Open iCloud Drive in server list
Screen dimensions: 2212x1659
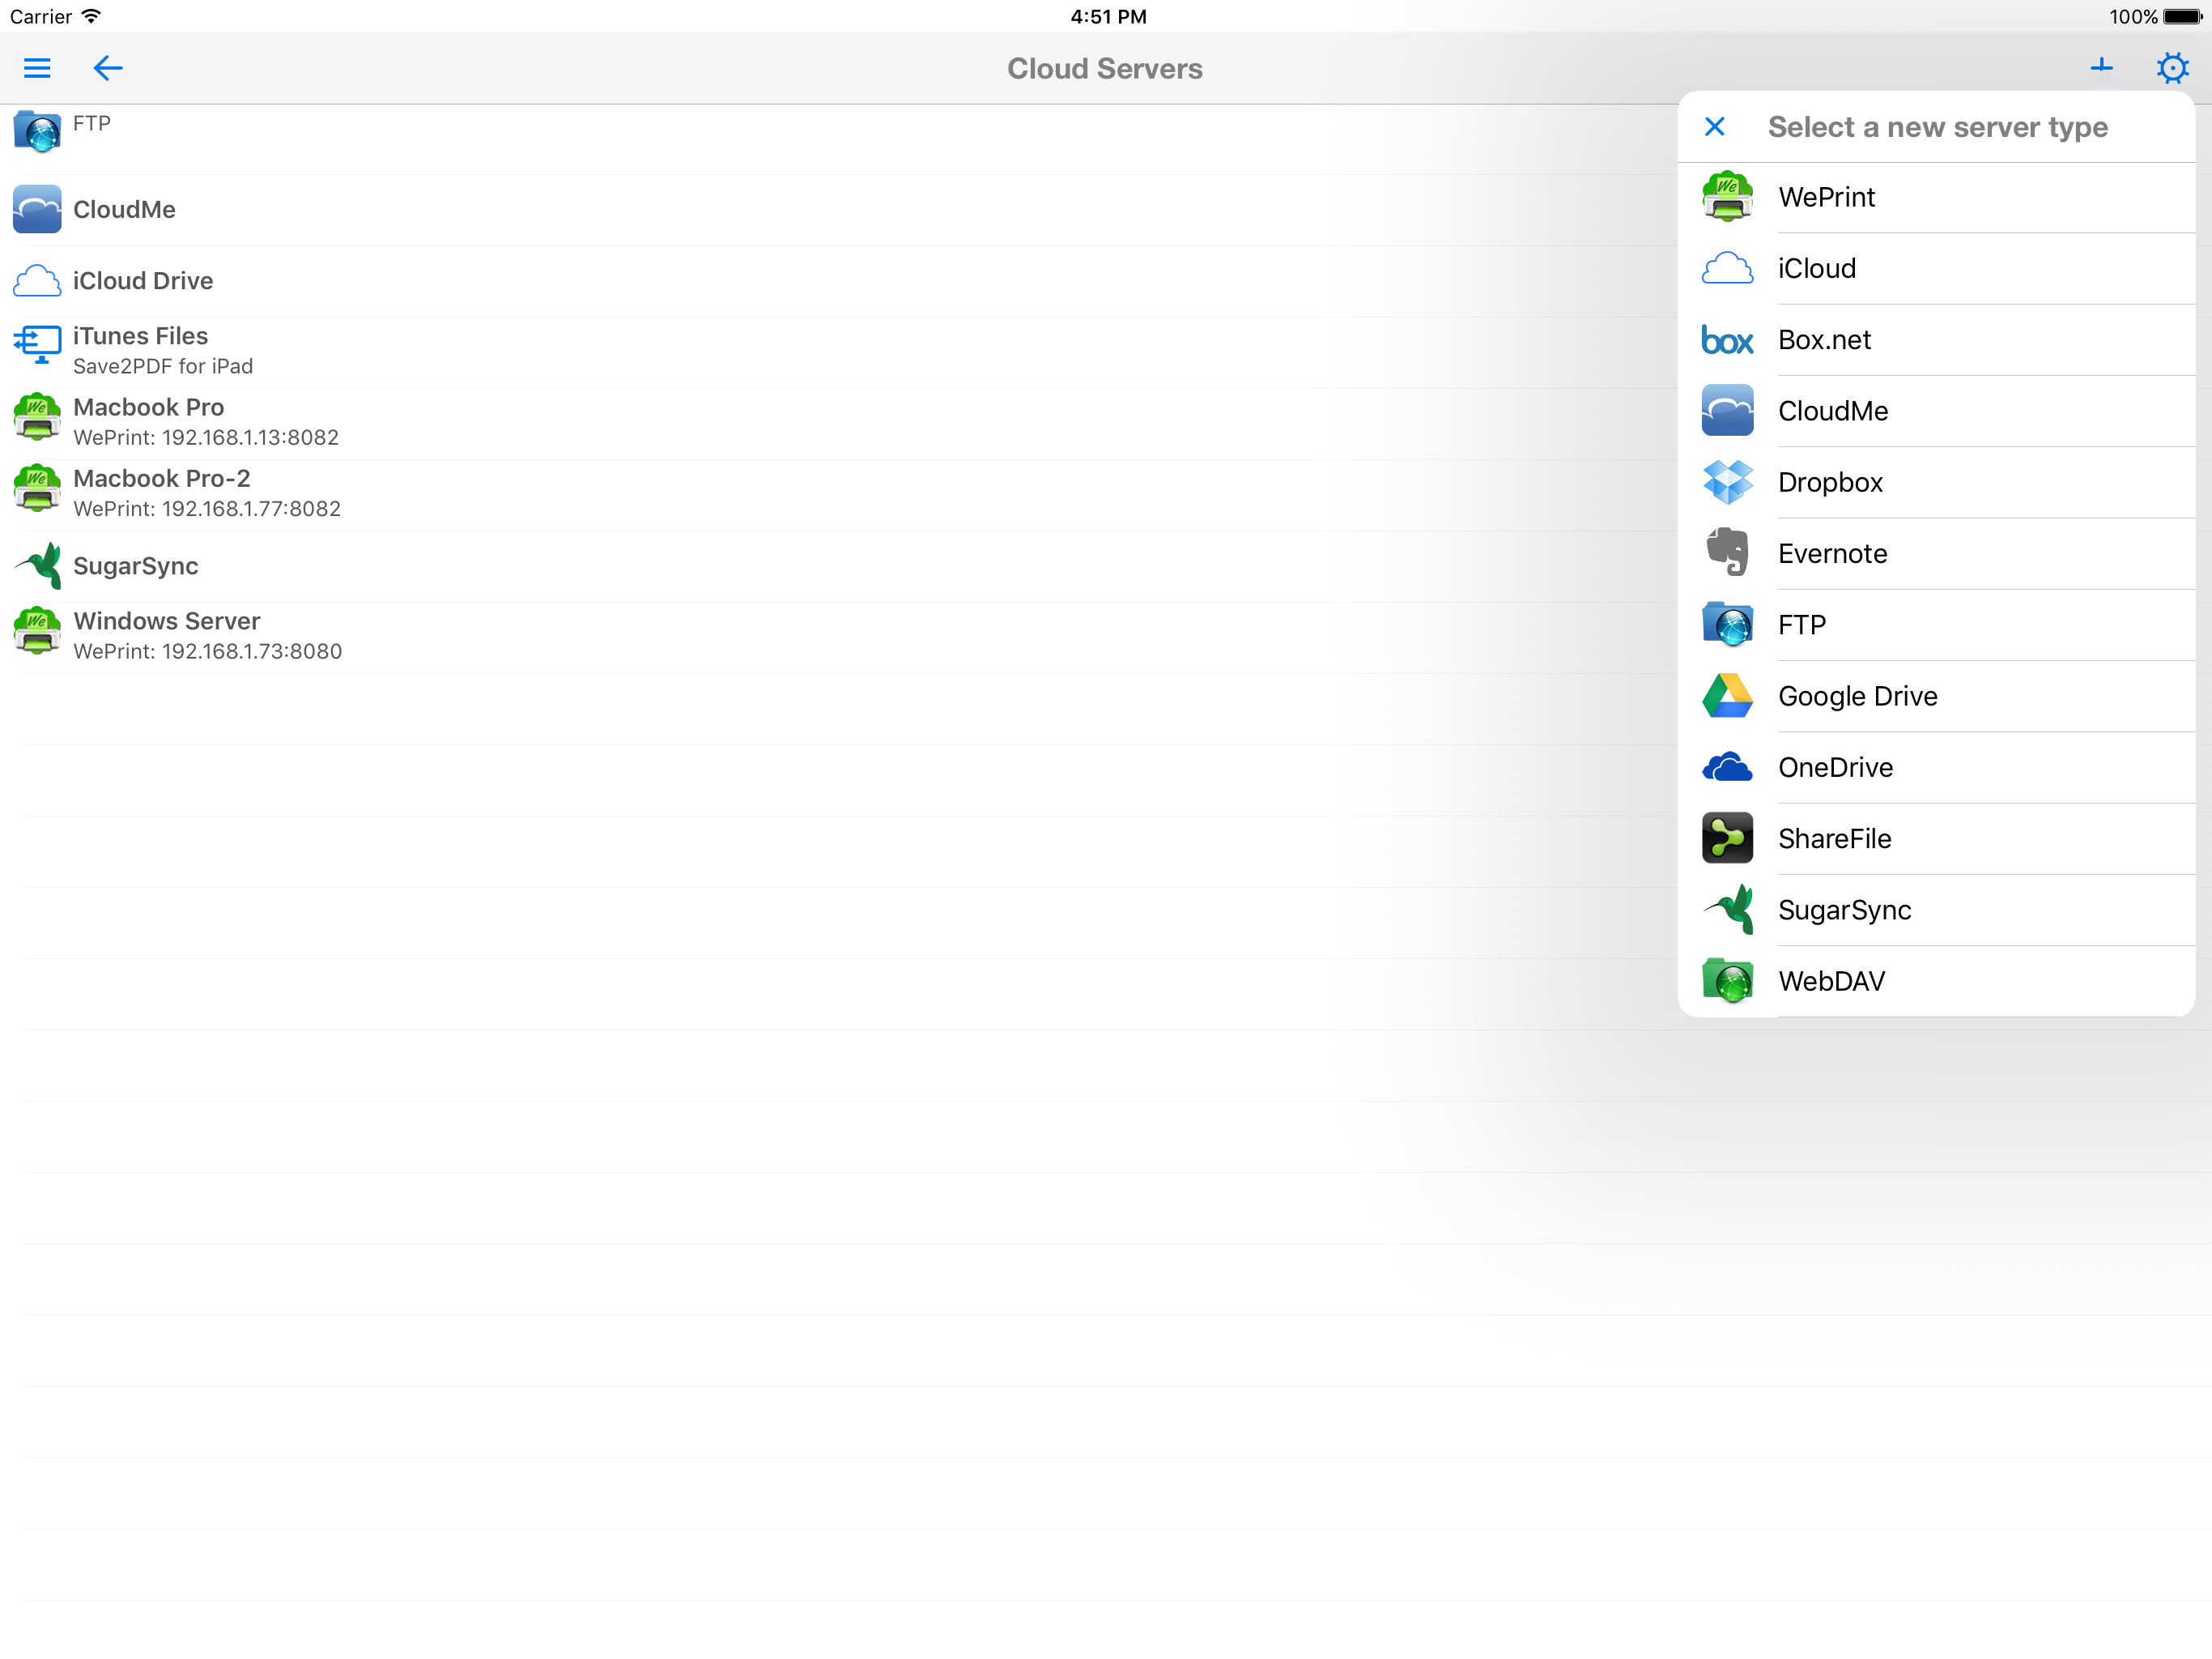142,281
